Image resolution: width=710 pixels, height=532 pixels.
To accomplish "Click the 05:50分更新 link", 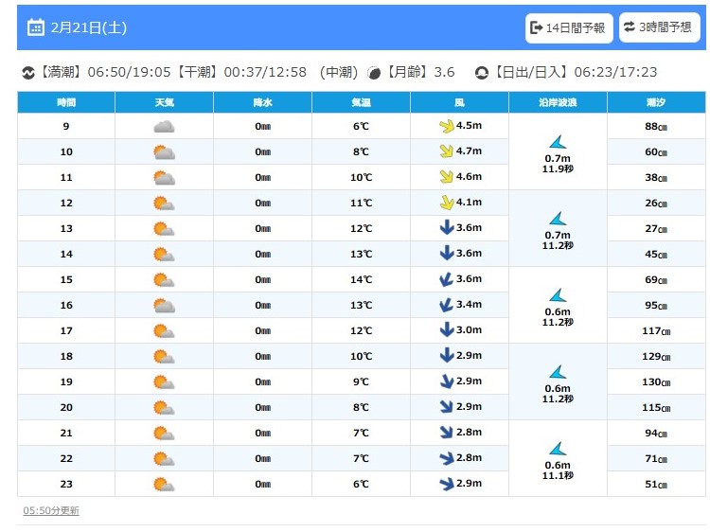I will [x=51, y=510].
